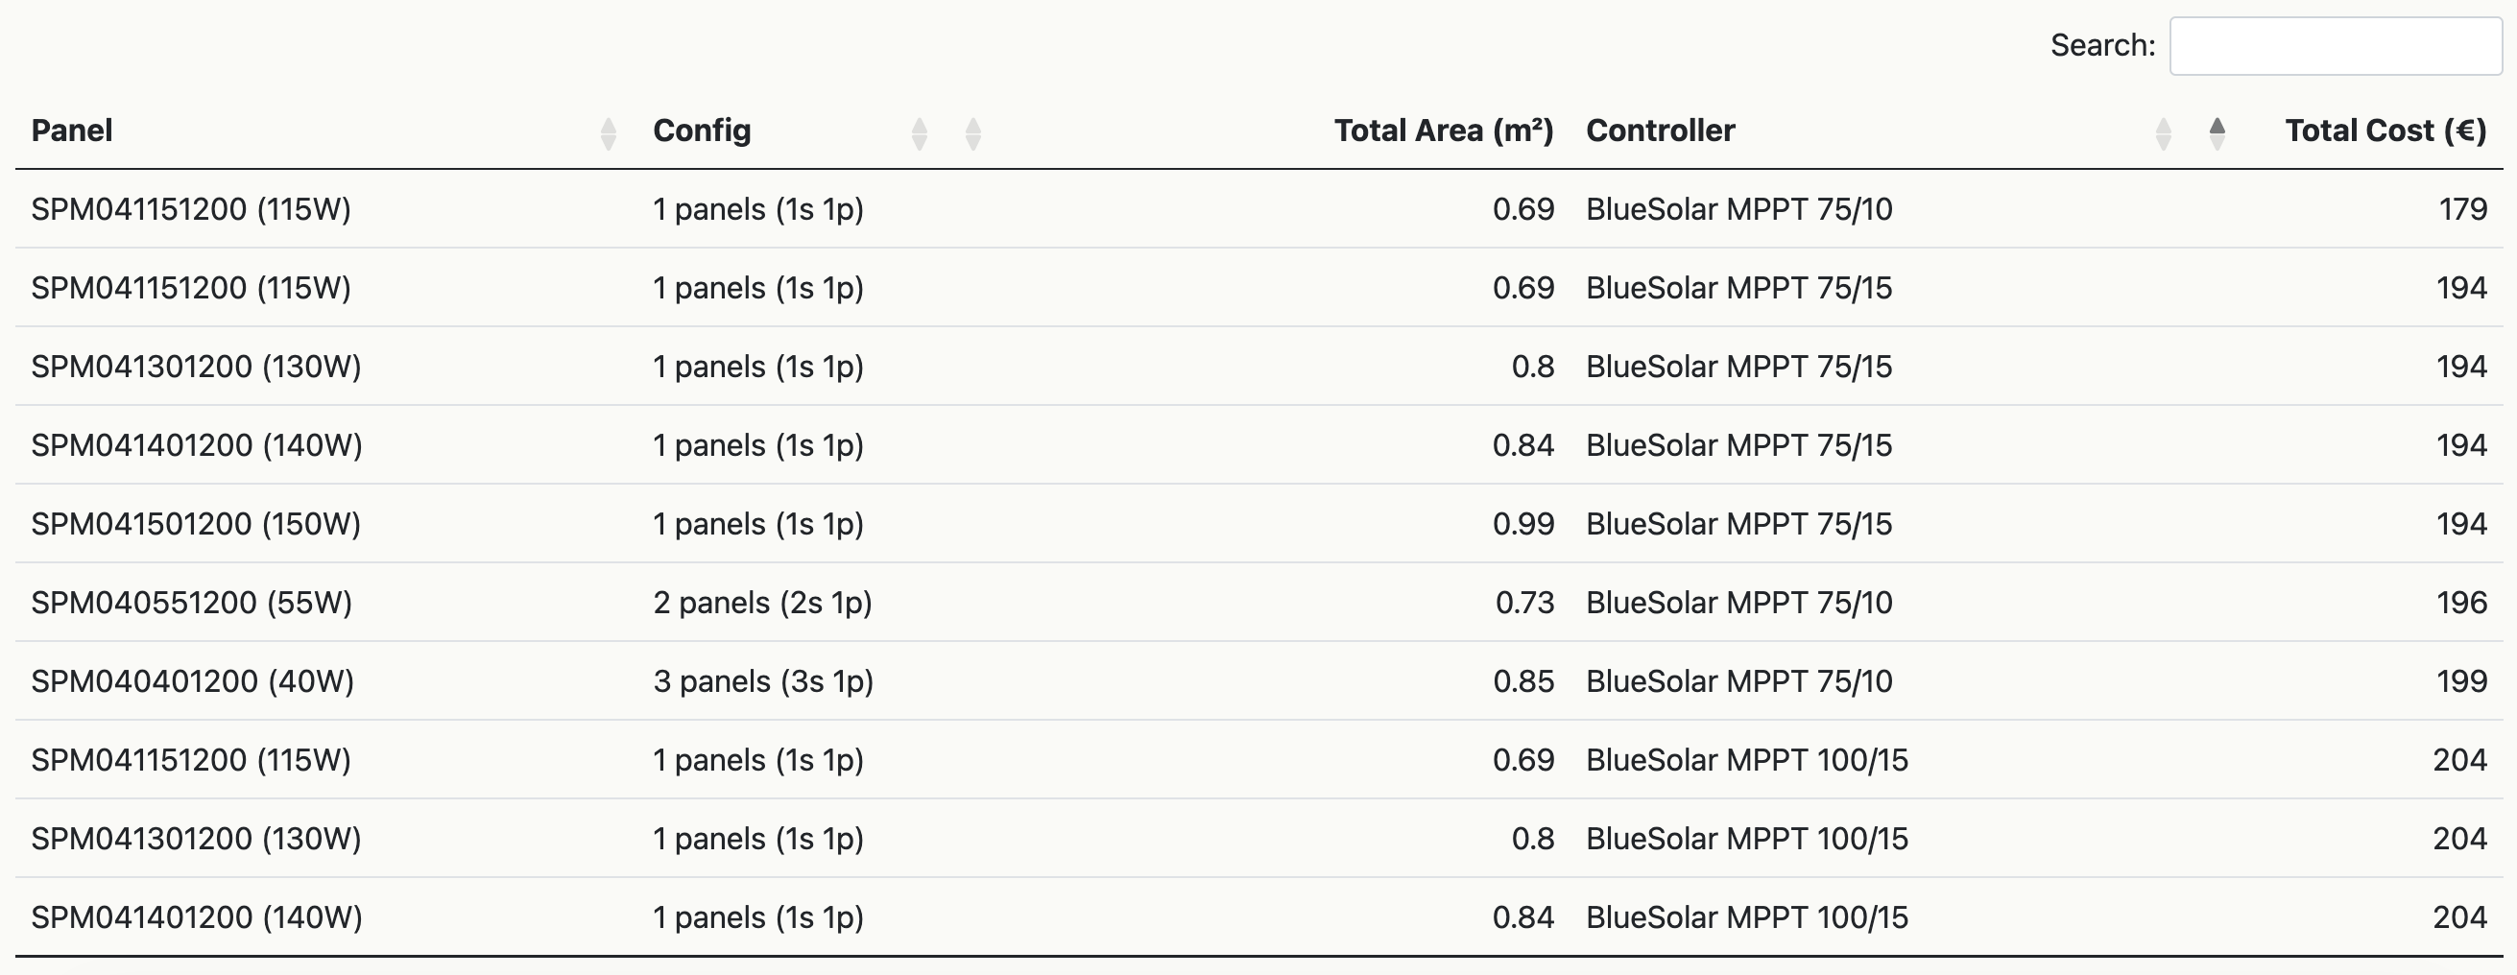Select the SPM040401200 (40W) panel cell
The width and height of the screenshot is (2517, 975).
[193, 681]
